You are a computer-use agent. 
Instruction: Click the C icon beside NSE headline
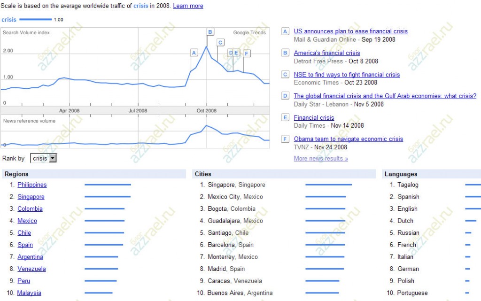[x=285, y=75]
